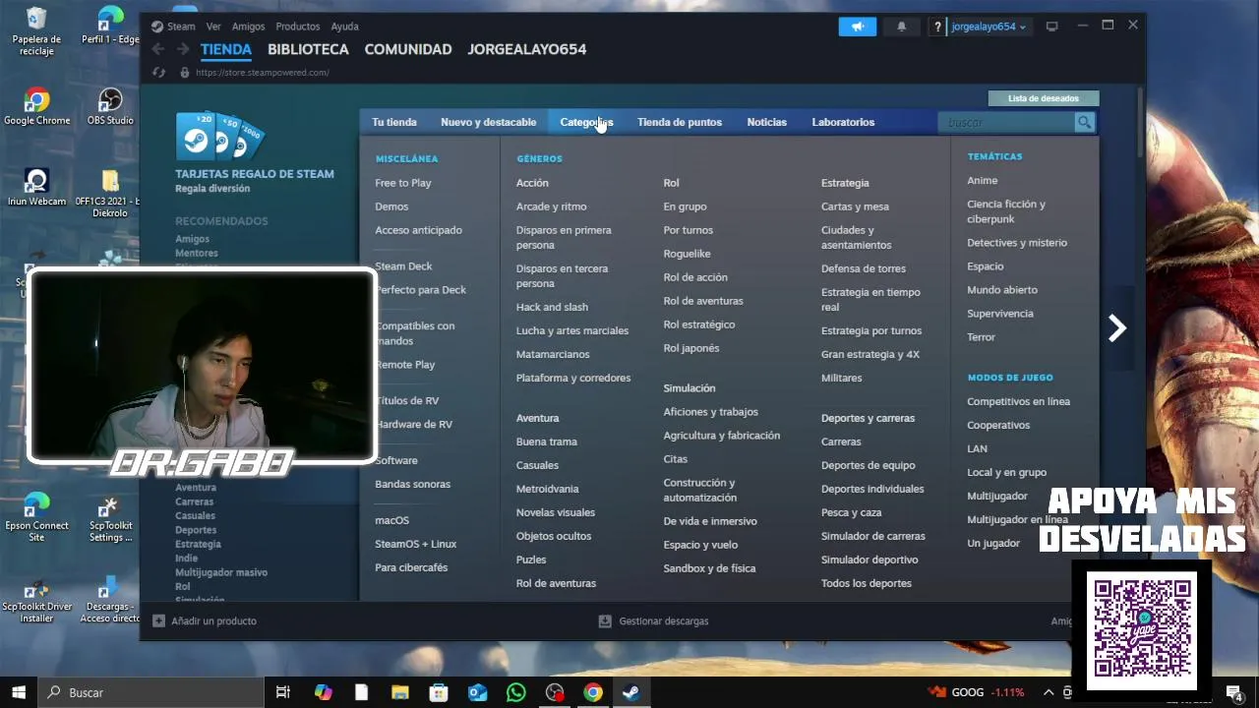1259x708 pixels.
Task: Switch to the BIBLIOTECA section
Action: pyautogui.click(x=308, y=49)
